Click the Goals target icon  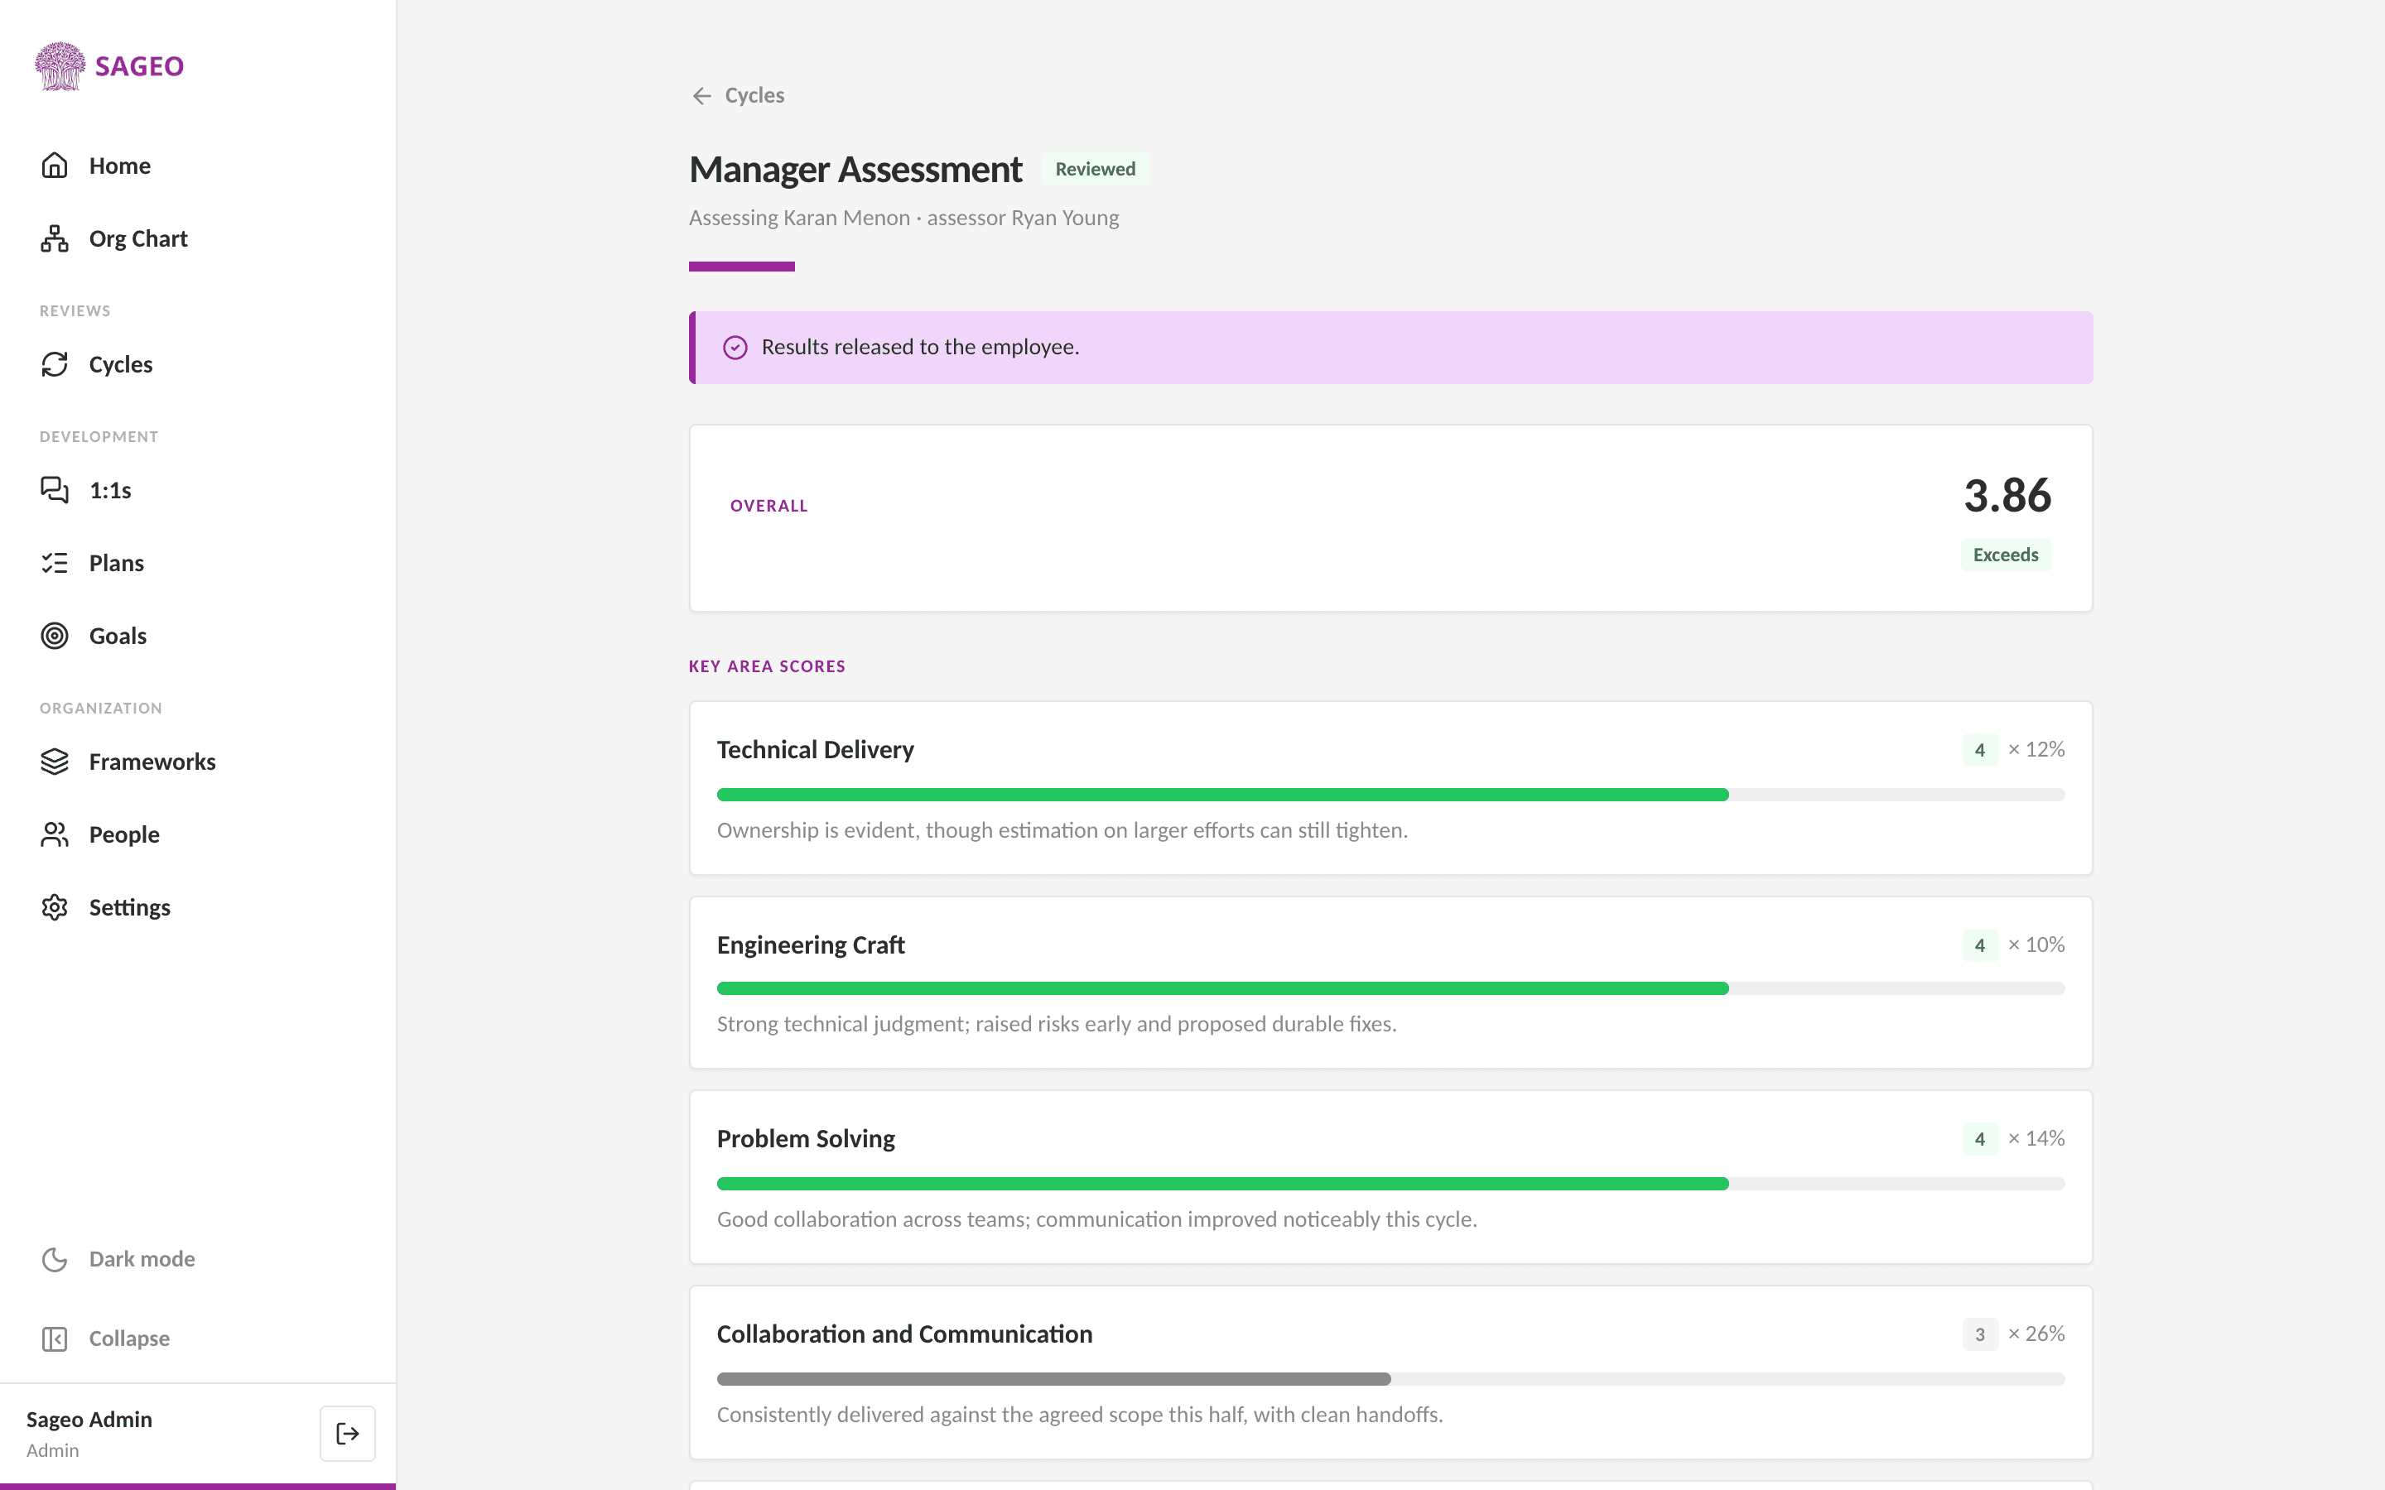click(54, 636)
